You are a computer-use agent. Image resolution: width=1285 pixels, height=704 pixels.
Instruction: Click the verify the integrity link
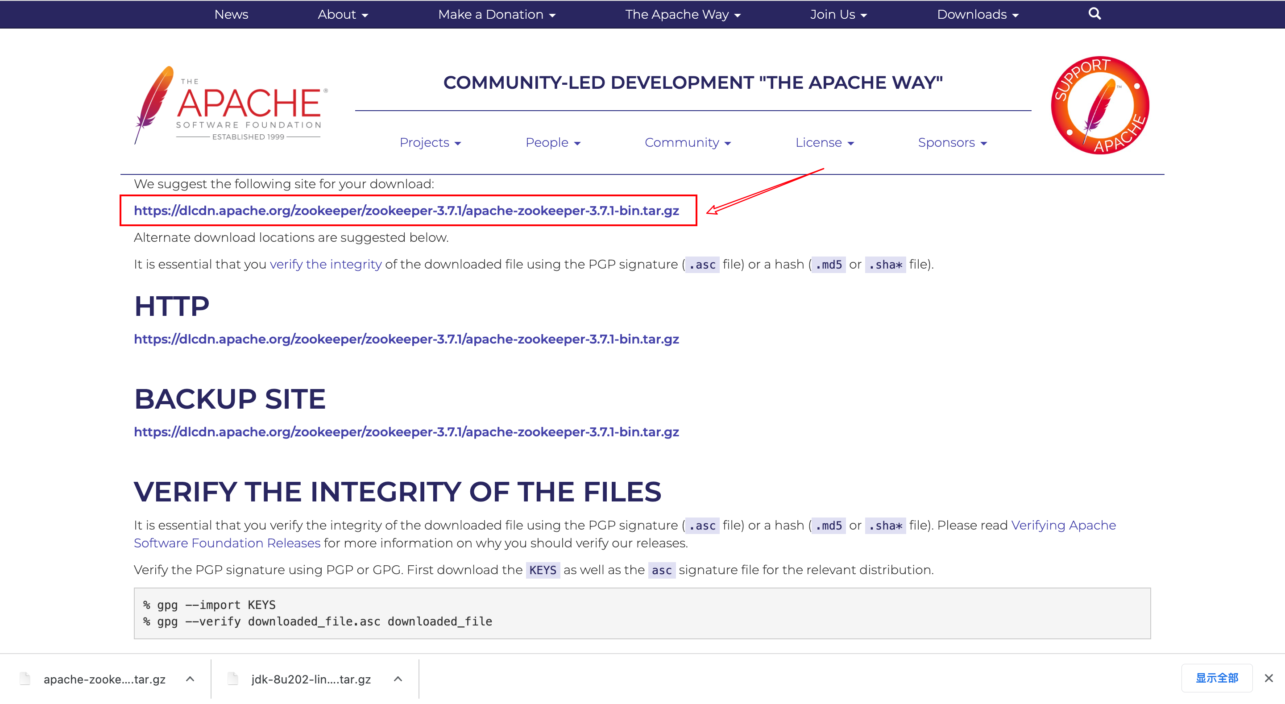tap(325, 265)
